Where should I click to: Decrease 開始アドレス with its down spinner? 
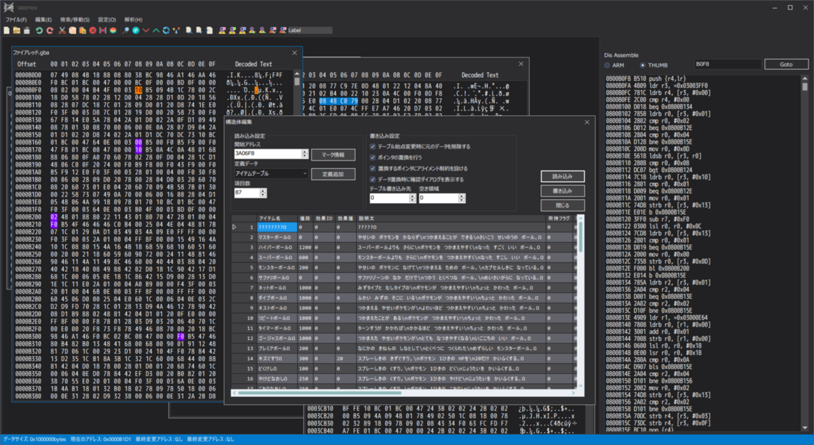click(305, 156)
